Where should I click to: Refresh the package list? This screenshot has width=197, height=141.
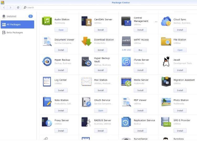coord(18,8)
